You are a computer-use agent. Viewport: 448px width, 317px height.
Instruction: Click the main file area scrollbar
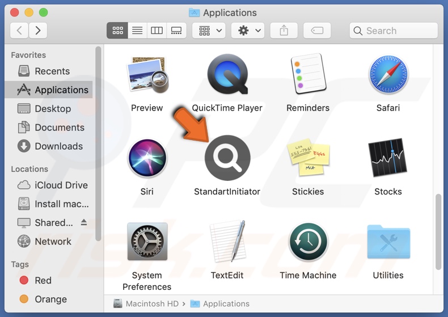click(x=438, y=231)
